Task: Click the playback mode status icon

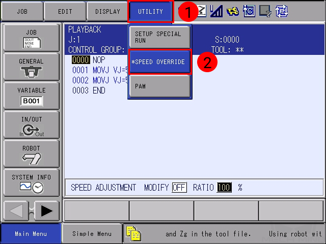Action: 282,11
